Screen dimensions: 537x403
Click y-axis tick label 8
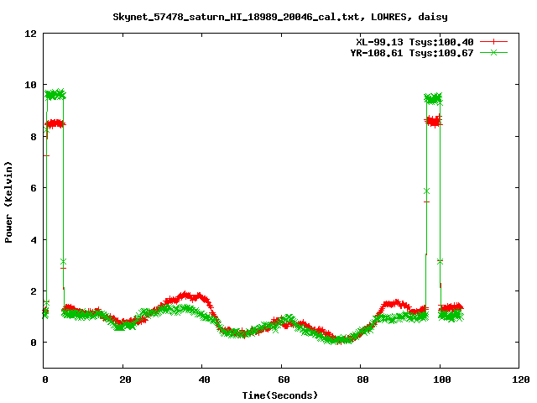pos(34,137)
